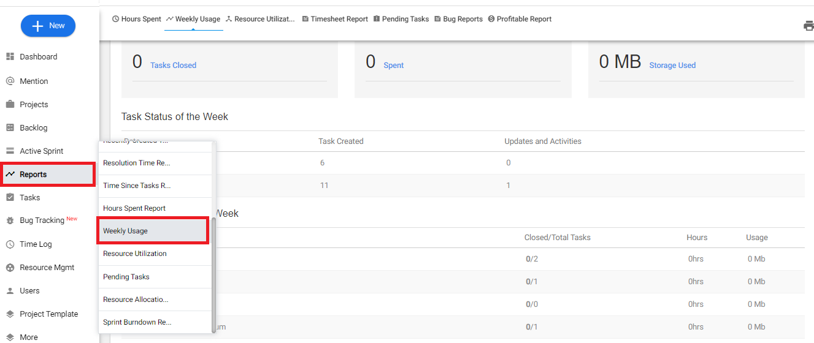Image resolution: width=814 pixels, height=343 pixels.
Task: Click the icon beside Bug Reports tab
Action: coord(437,19)
